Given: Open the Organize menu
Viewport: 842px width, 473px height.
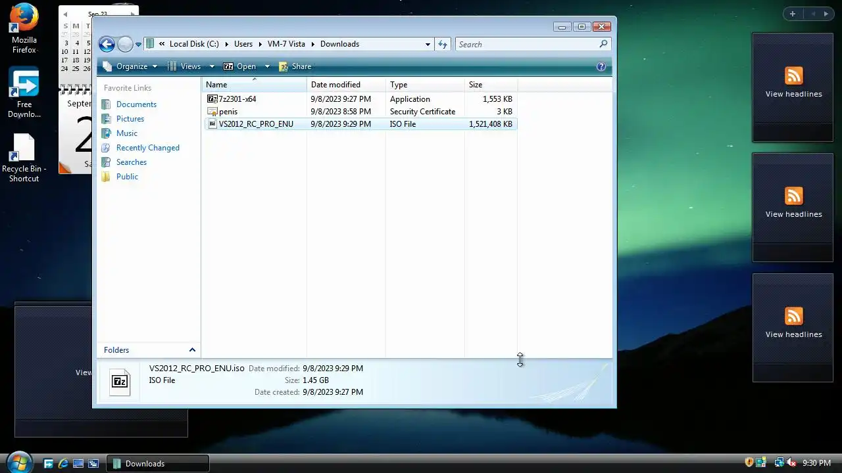Looking at the screenshot, I should click(130, 66).
